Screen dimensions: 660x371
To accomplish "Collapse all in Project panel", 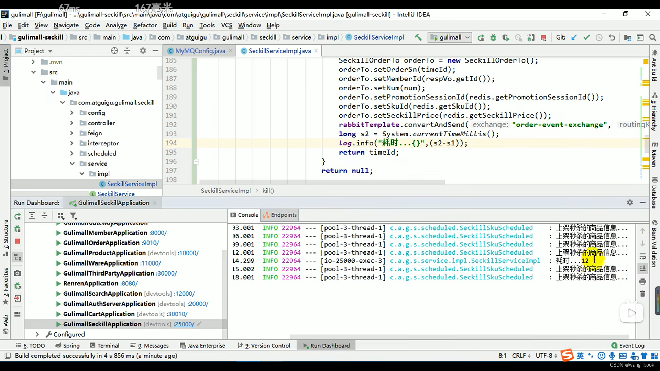I will pyautogui.click(x=127, y=51).
